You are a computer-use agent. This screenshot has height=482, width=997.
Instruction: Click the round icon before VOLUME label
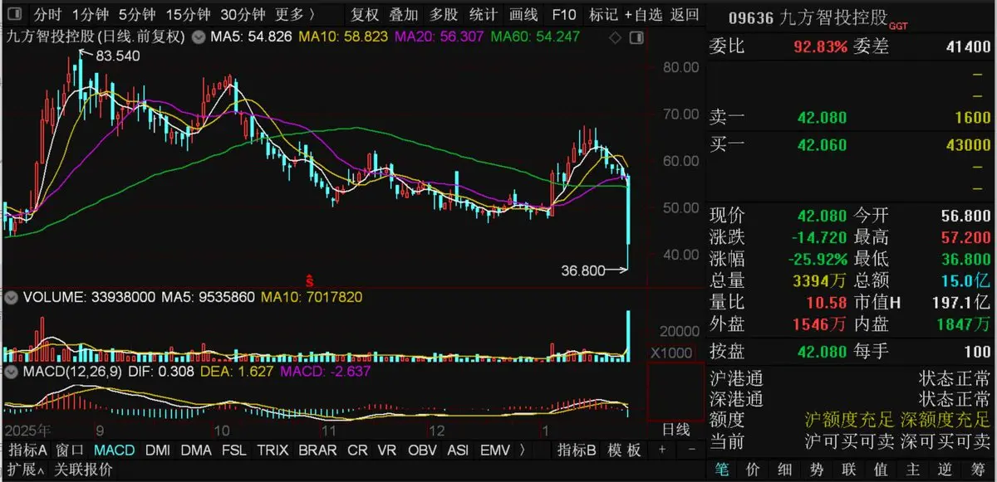coord(11,296)
